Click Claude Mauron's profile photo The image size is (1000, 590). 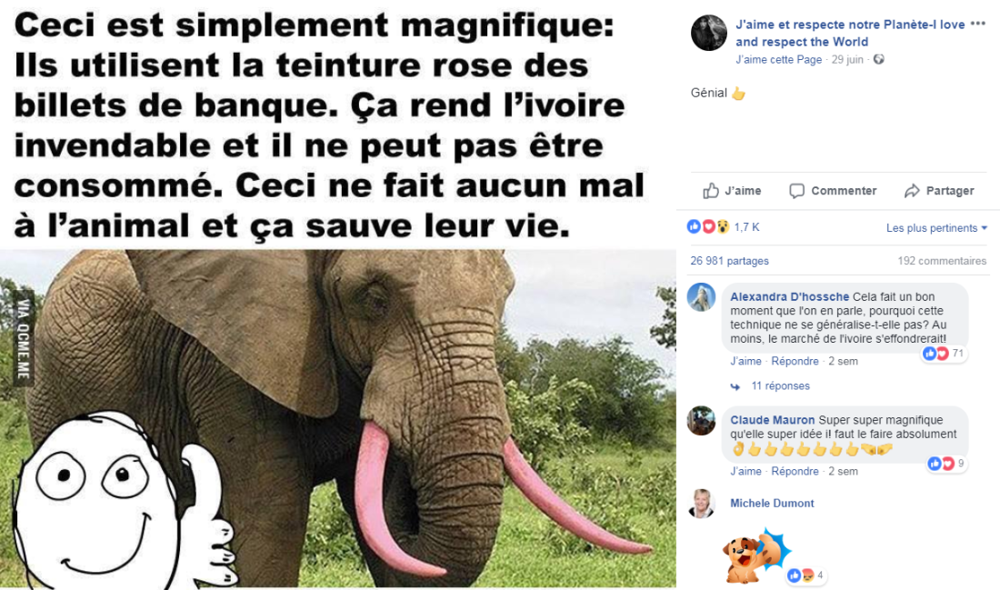[701, 421]
